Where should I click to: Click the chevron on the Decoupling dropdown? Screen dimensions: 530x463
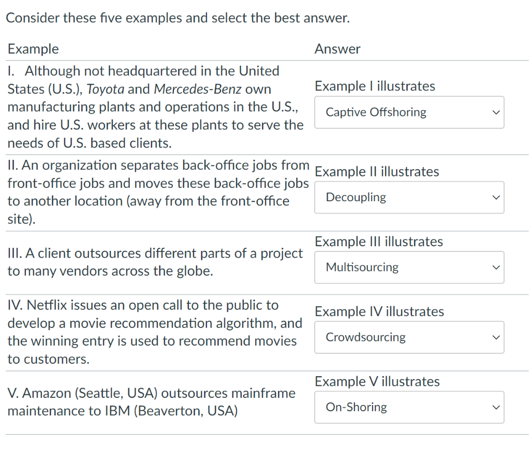[496, 197]
